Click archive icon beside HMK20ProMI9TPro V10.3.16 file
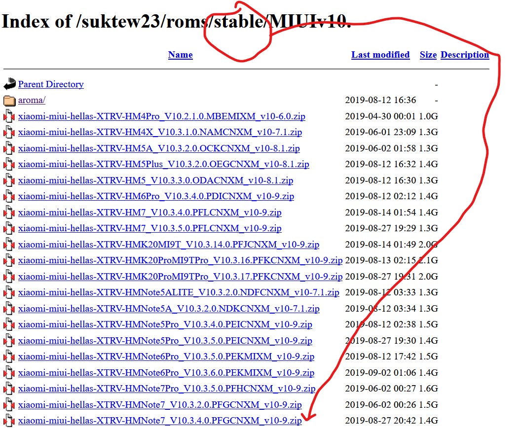This screenshot has height=428, width=524. (x=9, y=260)
